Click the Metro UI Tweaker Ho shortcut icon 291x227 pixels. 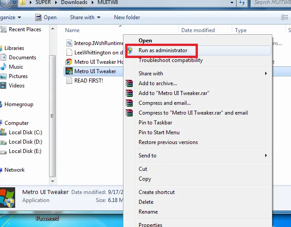point(69,62)
